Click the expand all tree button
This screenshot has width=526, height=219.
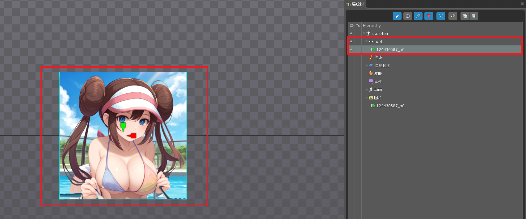pos(474,16)
